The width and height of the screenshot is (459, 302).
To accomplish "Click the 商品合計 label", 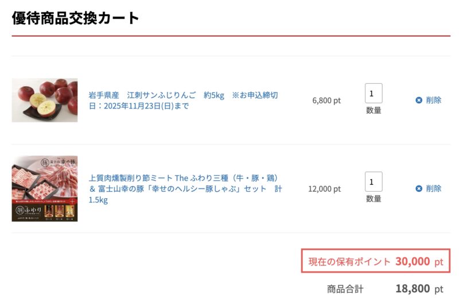I will point(345,289).
